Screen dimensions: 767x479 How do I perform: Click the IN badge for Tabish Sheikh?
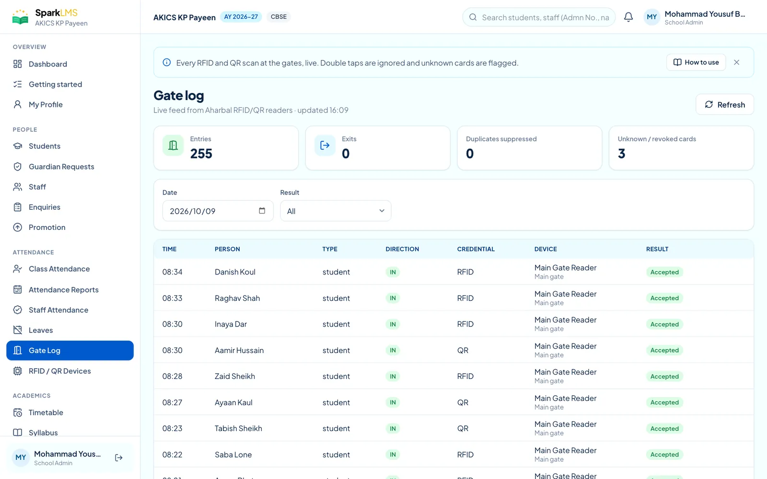coord(393,429)
